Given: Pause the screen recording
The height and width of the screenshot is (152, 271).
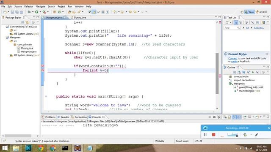Looking at the screenshot, I should tap(205, 135).
